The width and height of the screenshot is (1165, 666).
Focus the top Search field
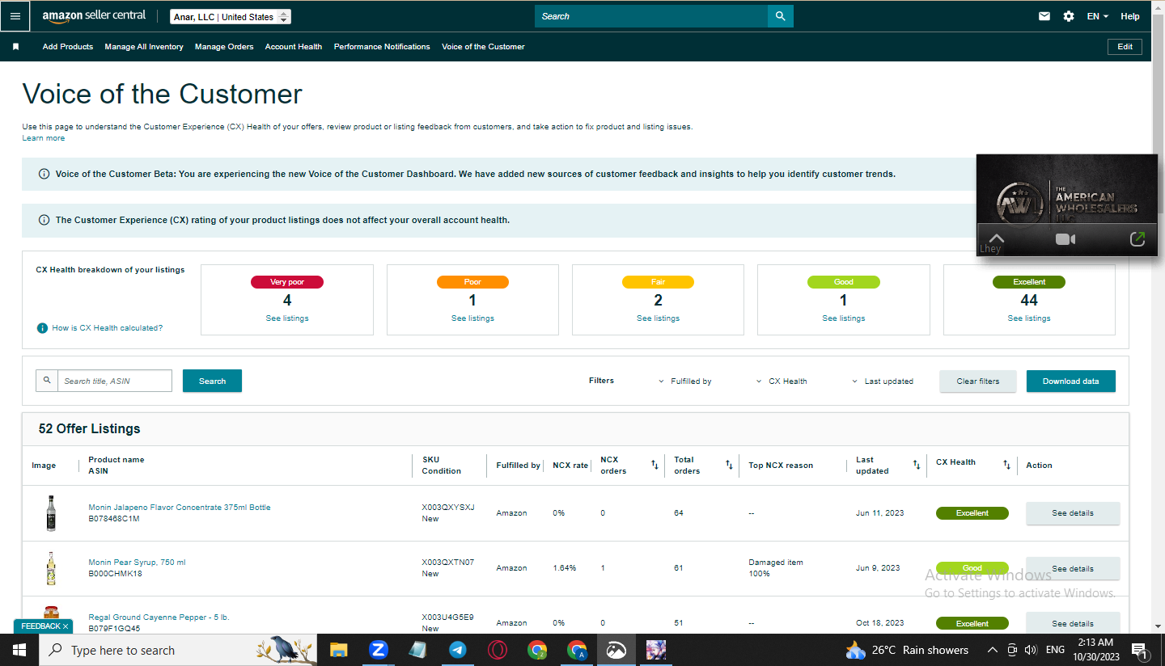tap(651, 16)
